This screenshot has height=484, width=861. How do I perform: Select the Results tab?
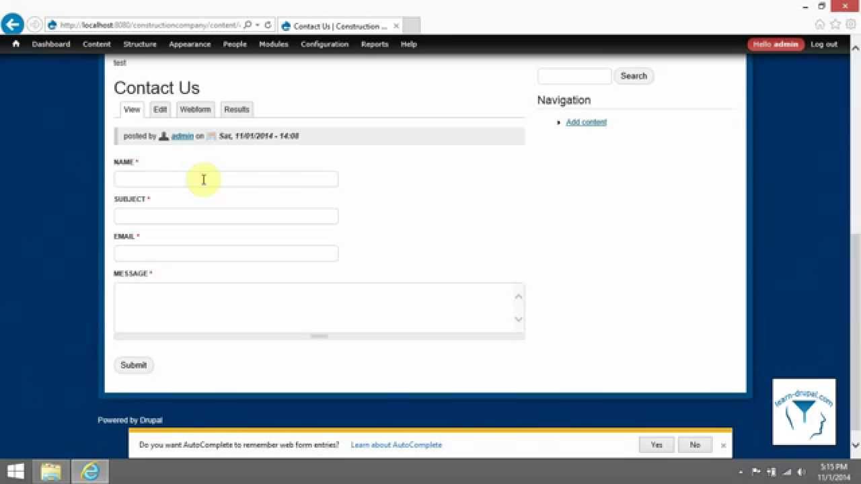[237, 110]
